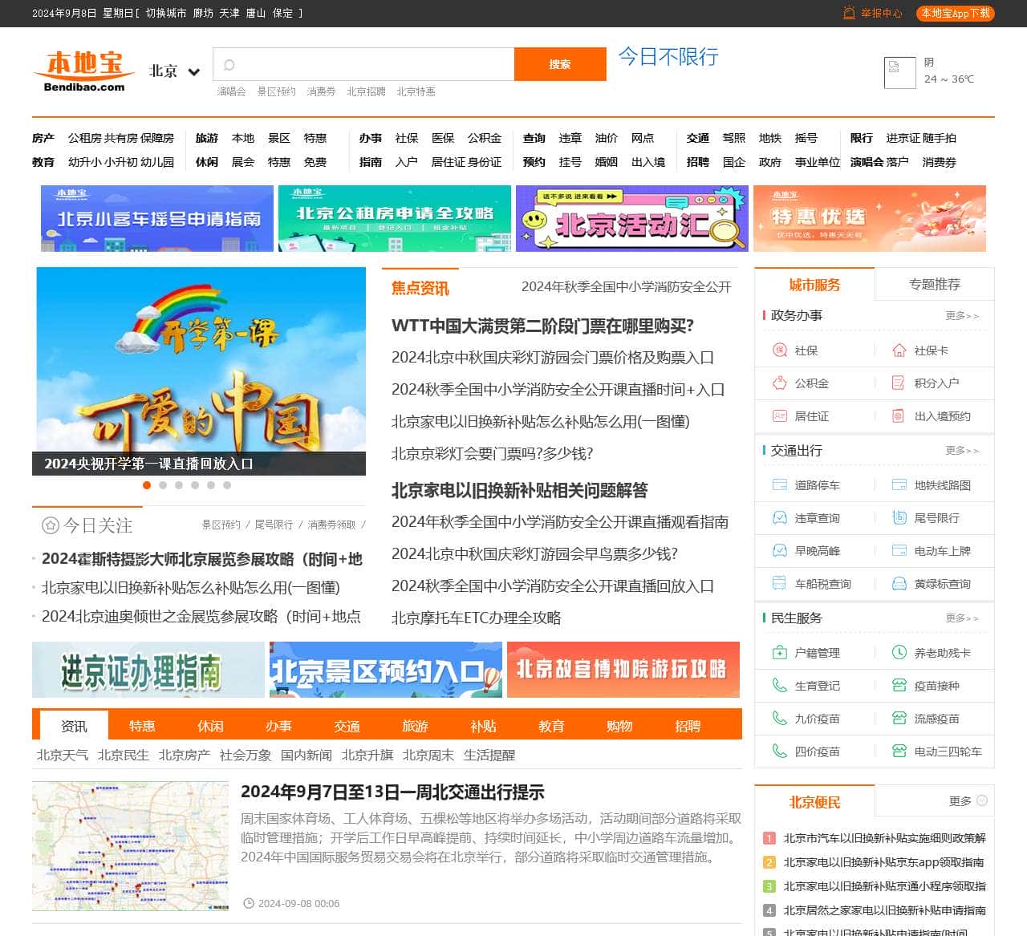Click the 举报中心 alarm icon
Screen dimensions: 1027x936
coord(849,13)
